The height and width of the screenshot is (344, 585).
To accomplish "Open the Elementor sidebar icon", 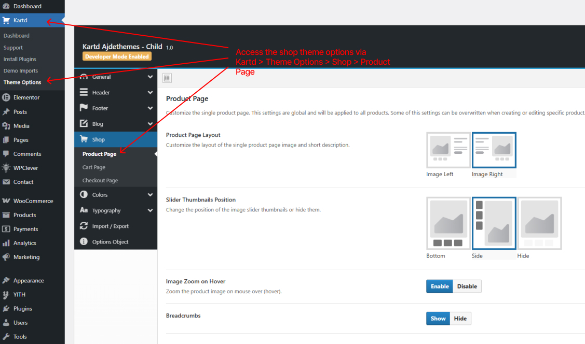I will tap(5, 97).
